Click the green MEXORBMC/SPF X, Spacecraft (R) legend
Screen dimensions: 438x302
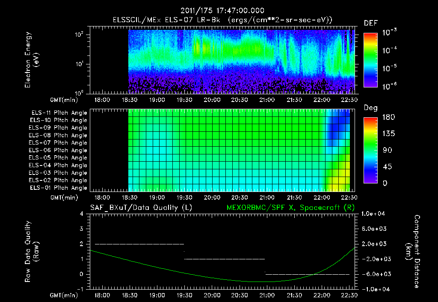(290, 208)
